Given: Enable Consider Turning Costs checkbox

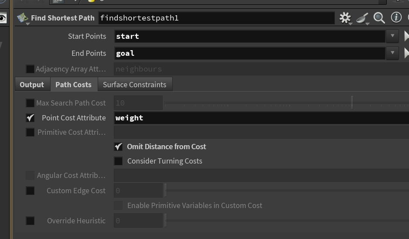Looking at the screenshot, I should (119, 161).
